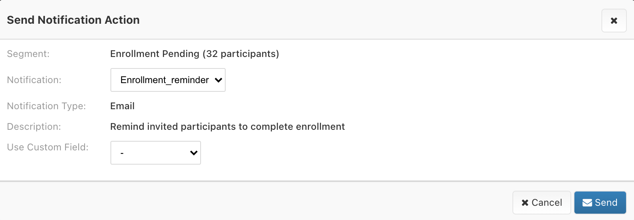This screenshot has height=220, width=634.
Task: Click the X icon beside Cancel
Action: pos(525,203)
